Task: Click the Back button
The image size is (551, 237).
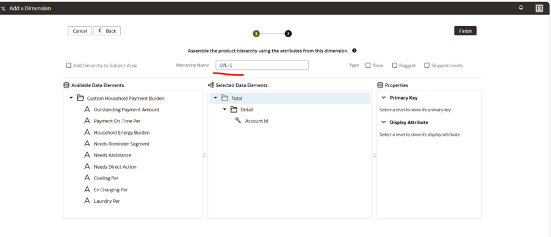Action: (107, 31)
